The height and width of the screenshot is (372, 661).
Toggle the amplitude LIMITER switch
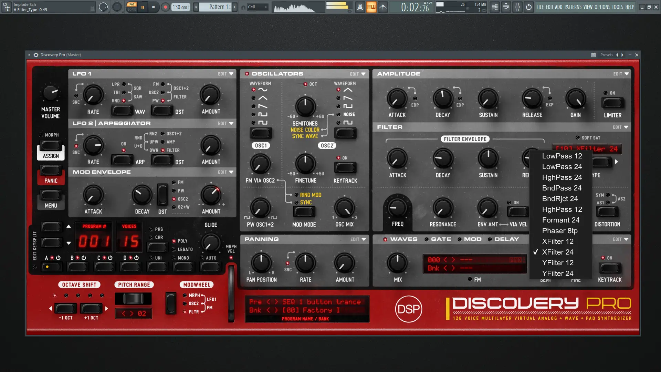612,103
